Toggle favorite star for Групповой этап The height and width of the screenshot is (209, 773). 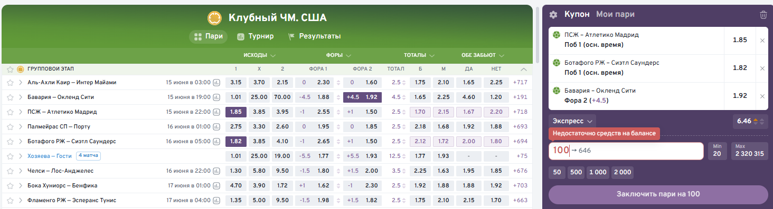[x=10, y=69]
